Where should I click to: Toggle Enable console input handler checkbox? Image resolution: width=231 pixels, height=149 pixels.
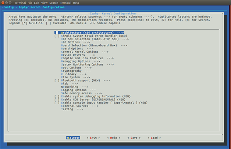click(x=57, y=103)
